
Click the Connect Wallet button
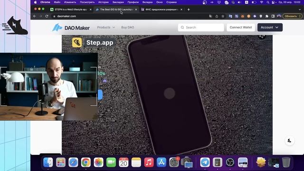pos(241,28)
